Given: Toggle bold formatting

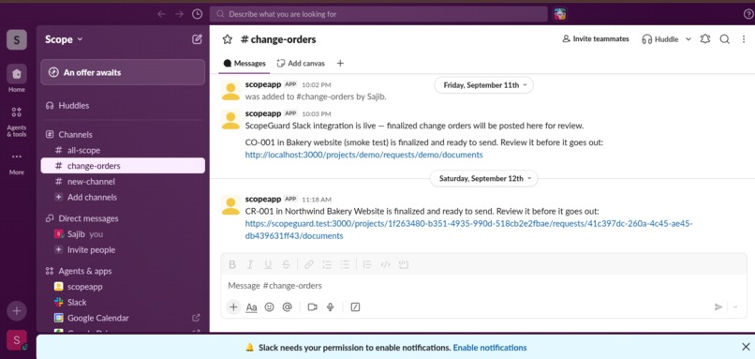Looking at the screenshot, I should pos(232,264).
